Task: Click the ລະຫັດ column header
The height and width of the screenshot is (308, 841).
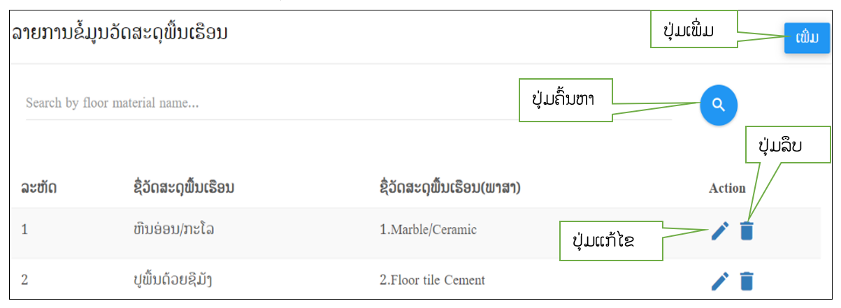Action: (38, 187)
